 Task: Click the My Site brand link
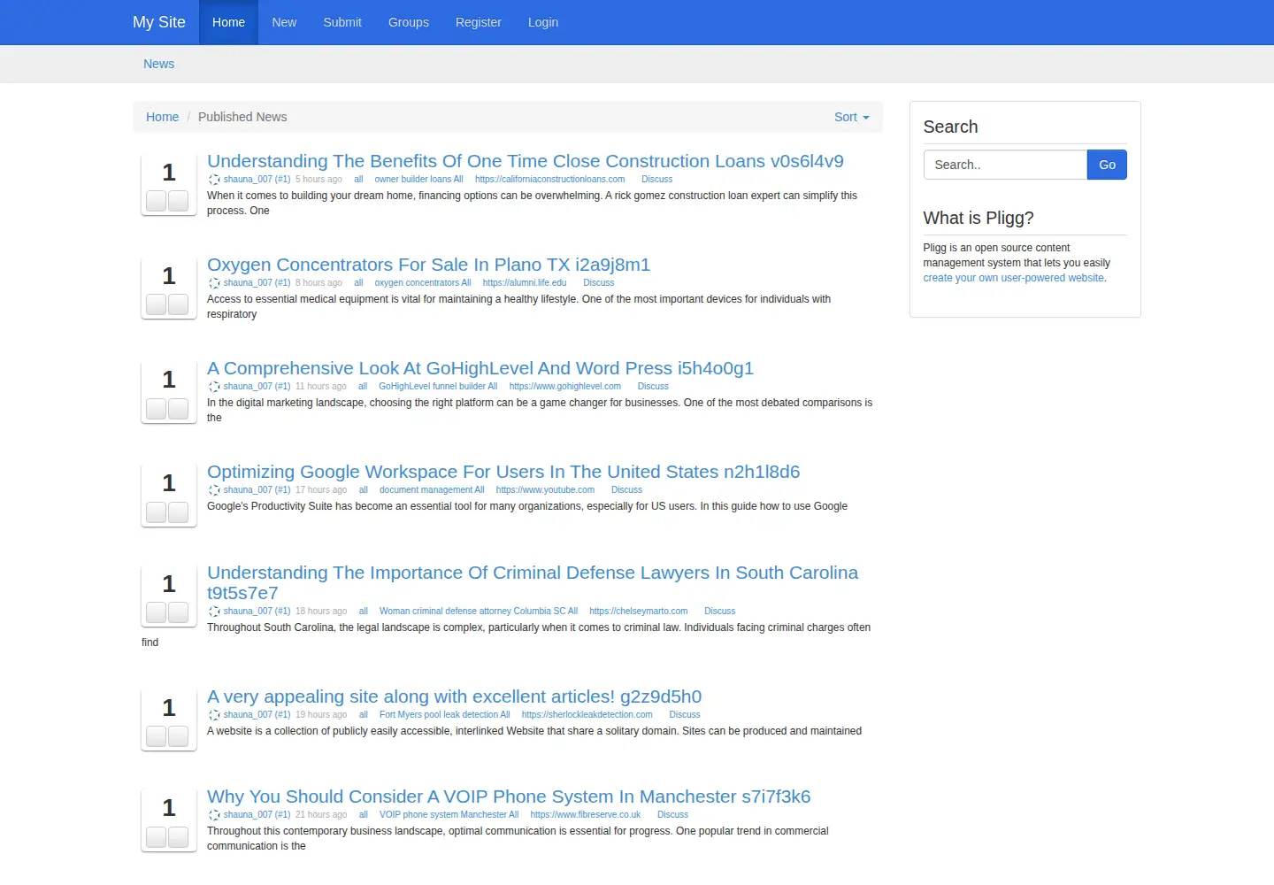[x=159, y=22]
